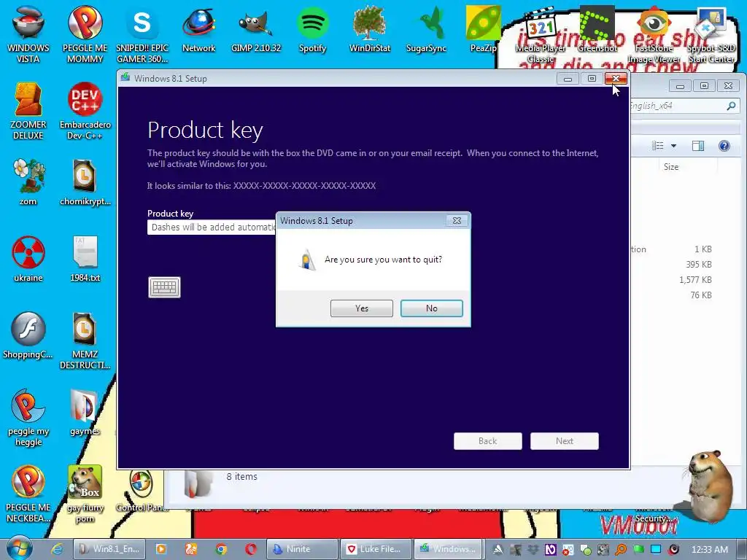Open the ShoppingC... Flash desktop icon
Viewport: 747px width, 560px height.
tap(28, 335)
